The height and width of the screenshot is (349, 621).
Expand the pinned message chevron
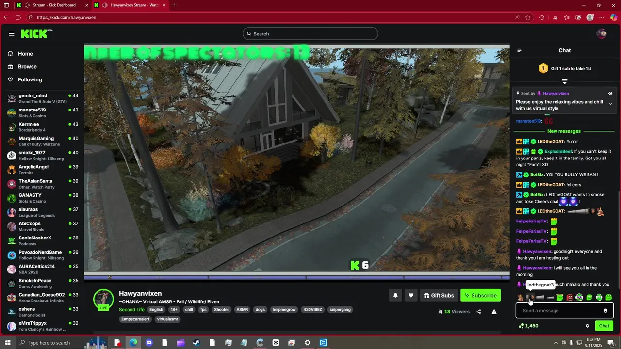(x=610, y=104)
